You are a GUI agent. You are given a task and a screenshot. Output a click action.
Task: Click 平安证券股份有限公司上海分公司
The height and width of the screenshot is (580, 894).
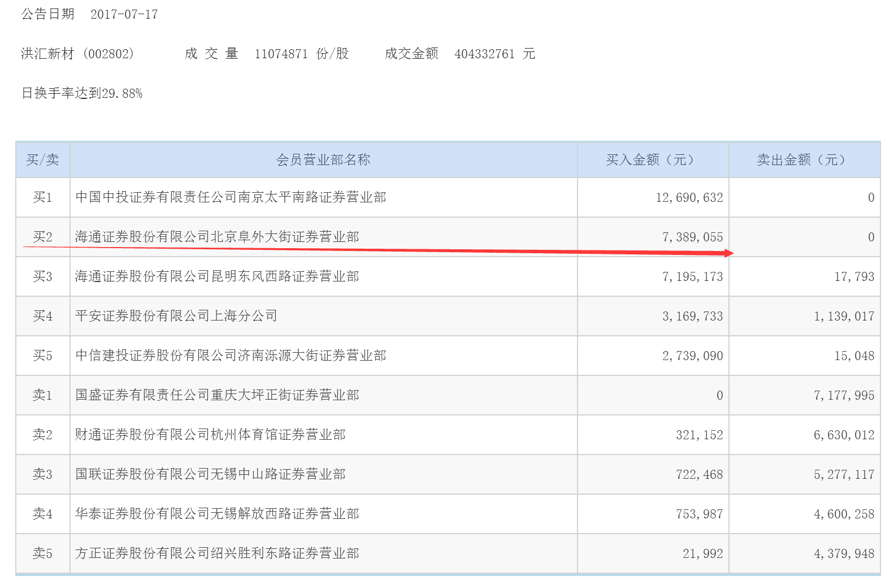[x=176, y=316]
